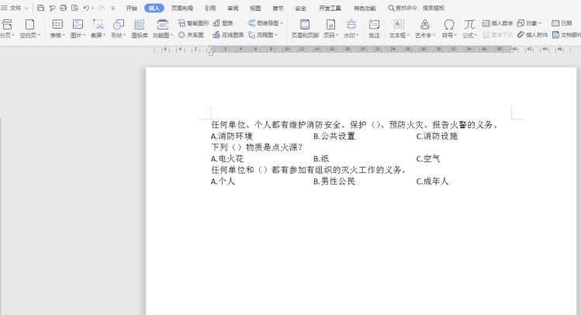The width and height of the screenshot is (581, 315).
Task: Click the Save icon in quick access toolbar
Action: pyautogui.click(x=40, y=8)
